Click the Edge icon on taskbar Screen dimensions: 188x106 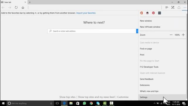[x=64, y=103]
